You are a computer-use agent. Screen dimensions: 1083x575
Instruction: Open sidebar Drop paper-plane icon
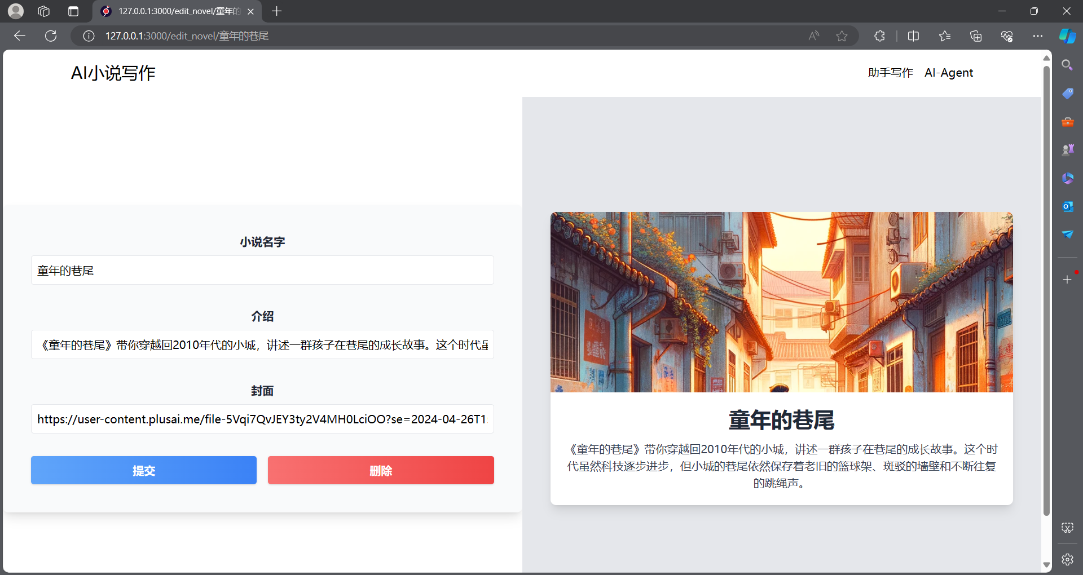click(x=1067, y=234)
